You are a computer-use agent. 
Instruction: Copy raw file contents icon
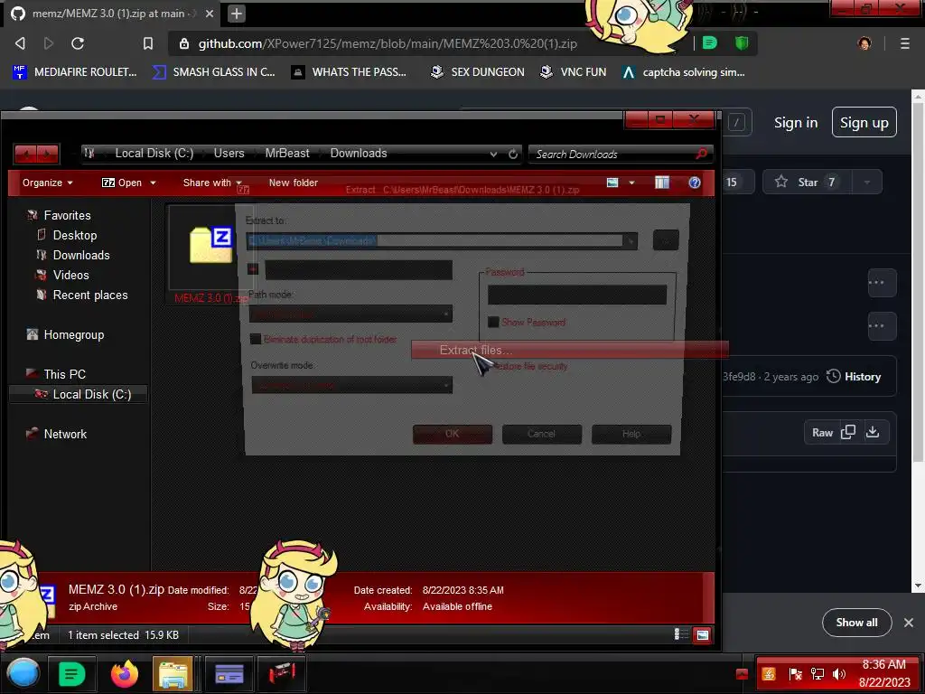(847, 433)
